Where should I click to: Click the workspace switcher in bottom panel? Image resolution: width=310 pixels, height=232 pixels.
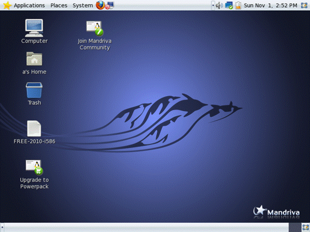coord(295,227)
